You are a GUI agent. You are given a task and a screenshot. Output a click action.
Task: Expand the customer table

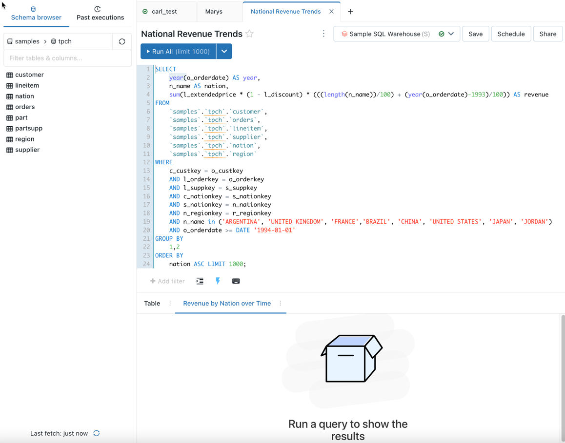click(29, 75)
